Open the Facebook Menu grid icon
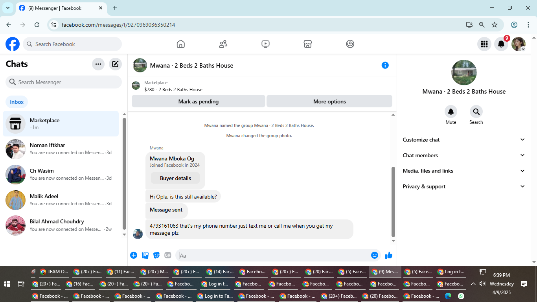This screenshot has width=537, height=302. coord(484,44)
